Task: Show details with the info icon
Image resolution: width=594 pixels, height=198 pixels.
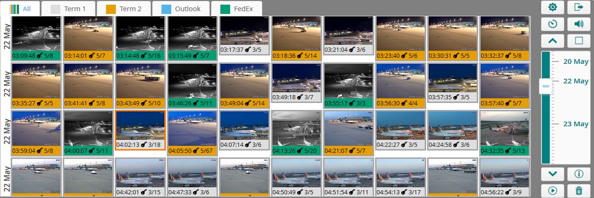Action: point(579,174)
